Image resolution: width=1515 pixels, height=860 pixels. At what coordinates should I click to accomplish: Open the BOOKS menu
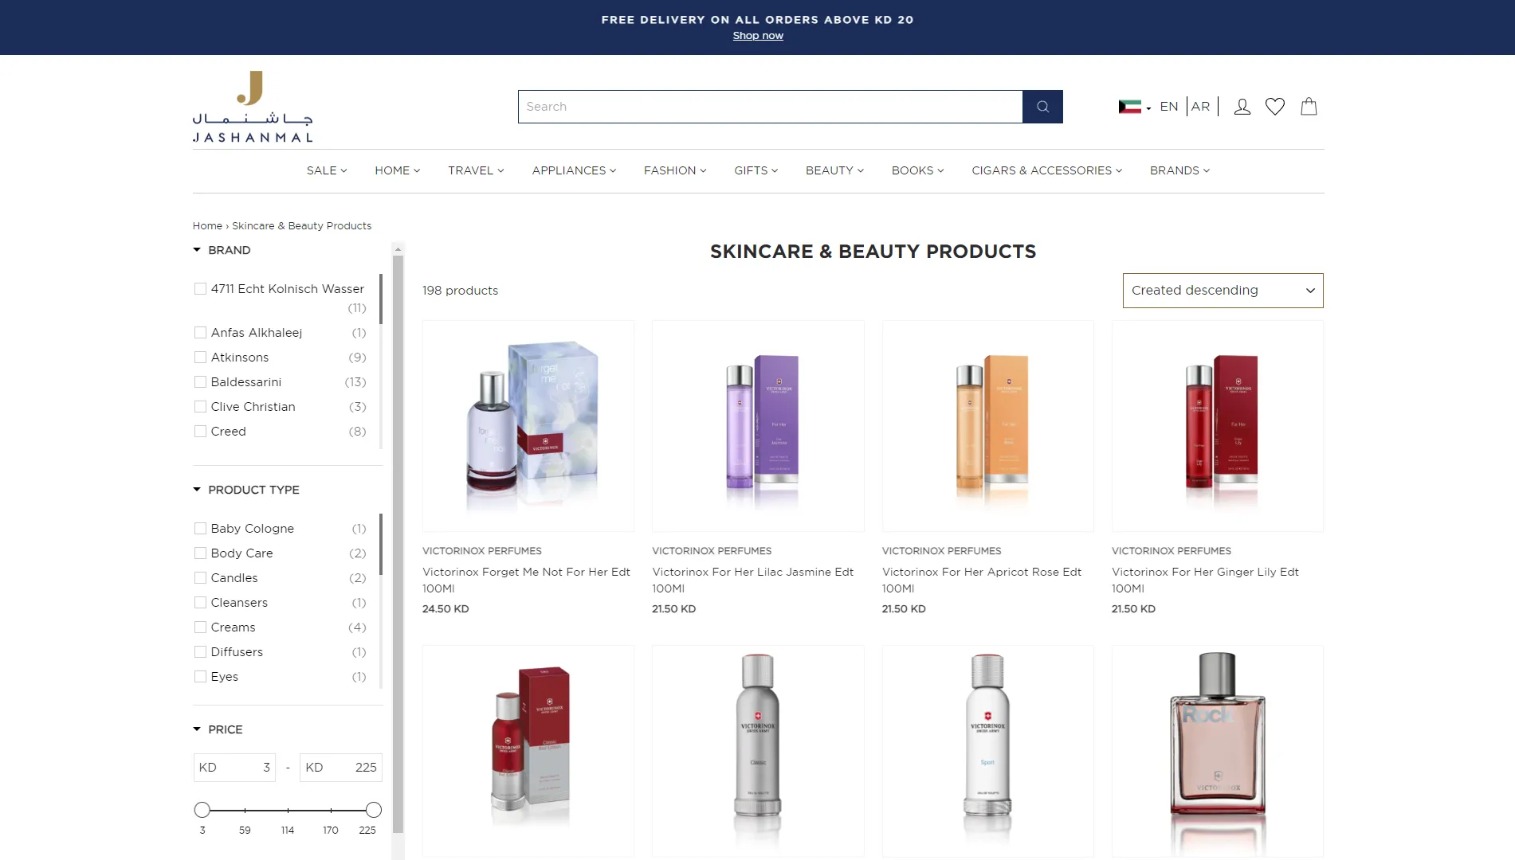point(917,170)
